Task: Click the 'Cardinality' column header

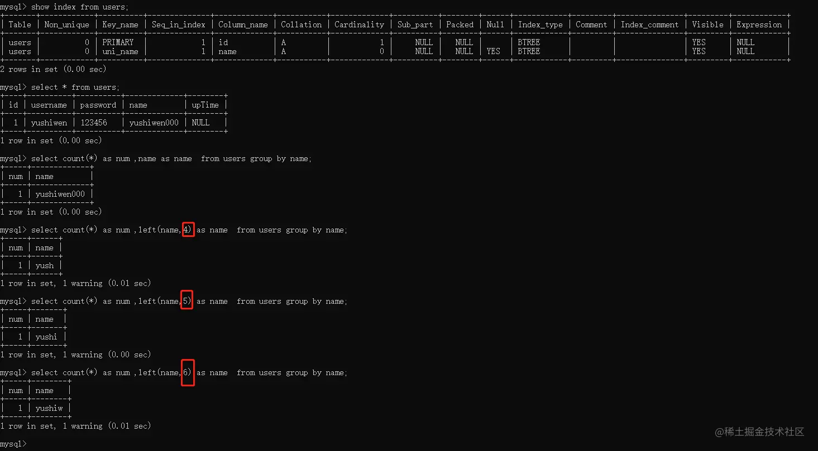Action: point(359,25)
